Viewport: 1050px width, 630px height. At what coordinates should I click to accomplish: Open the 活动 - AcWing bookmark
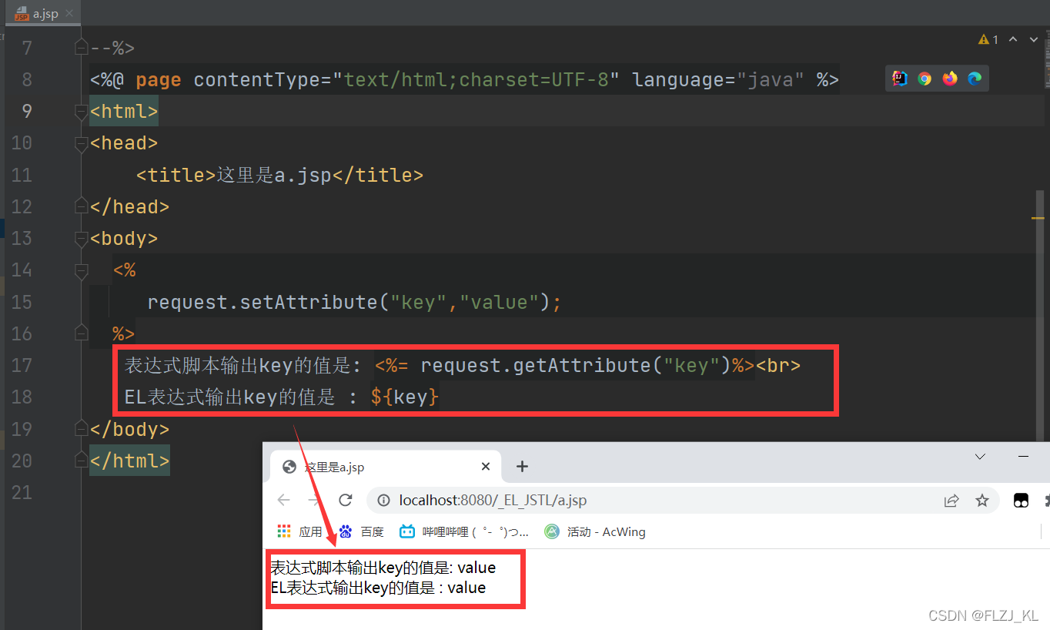point(595,531)
